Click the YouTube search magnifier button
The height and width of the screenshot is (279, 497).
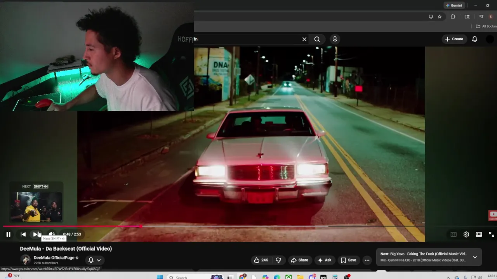(x=317, y=39)
